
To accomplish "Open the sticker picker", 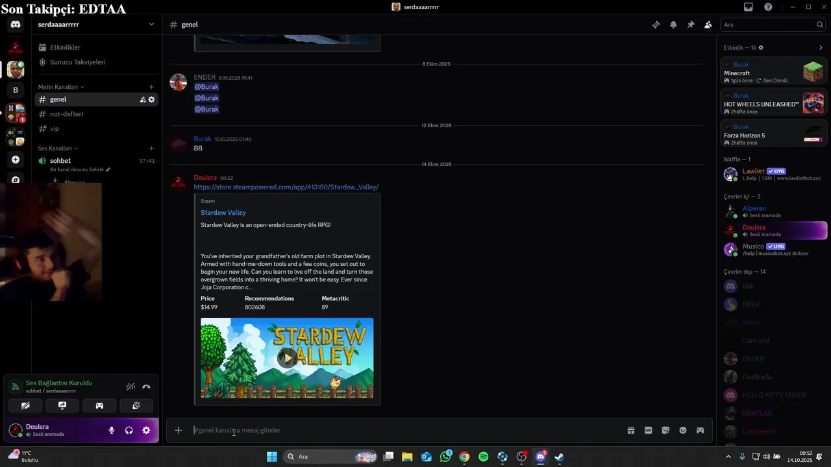I will [x=665, y=430].
